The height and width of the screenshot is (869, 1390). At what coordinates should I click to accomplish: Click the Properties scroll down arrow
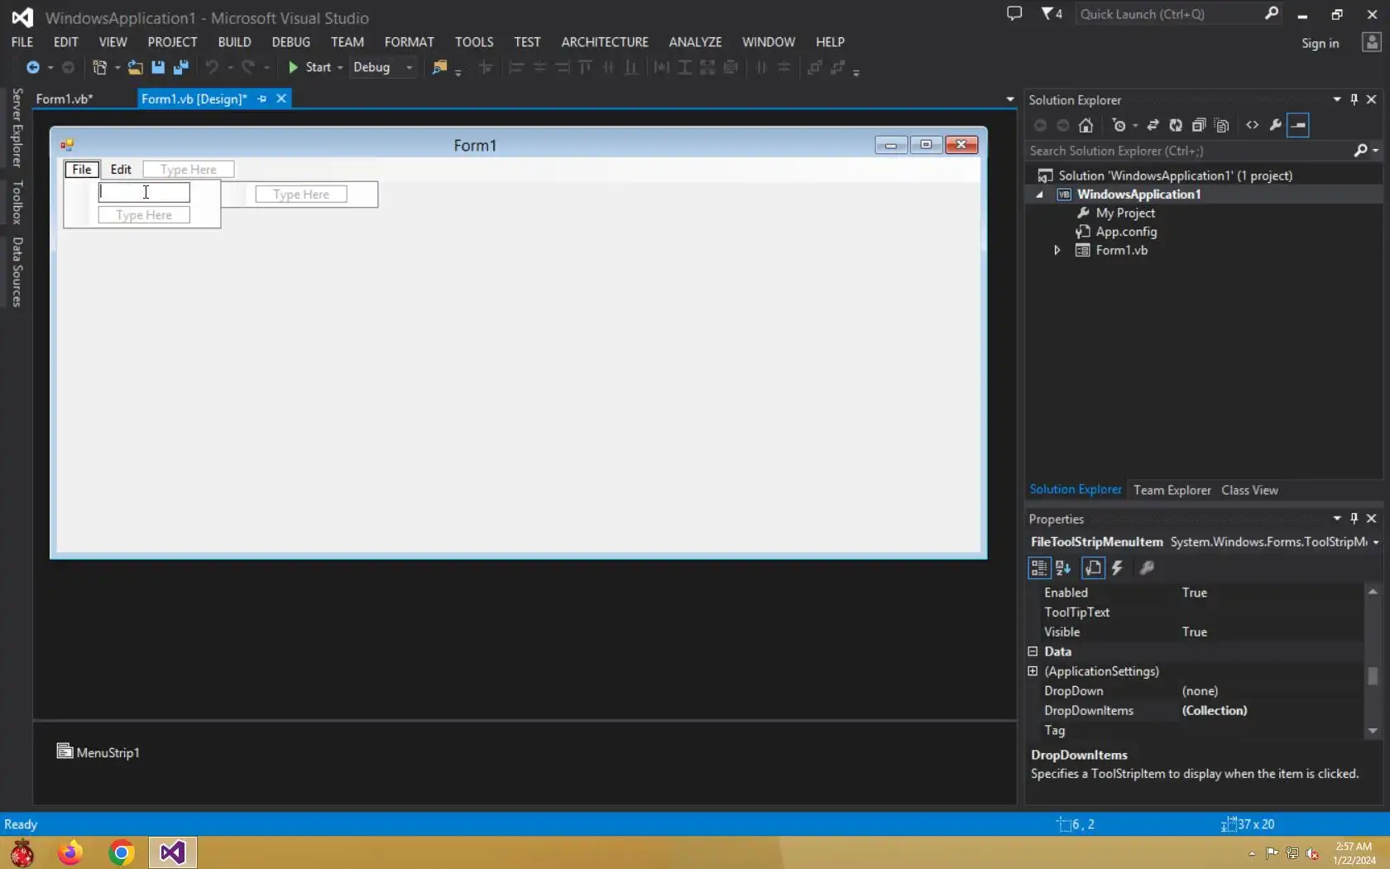pos(1373,731)
